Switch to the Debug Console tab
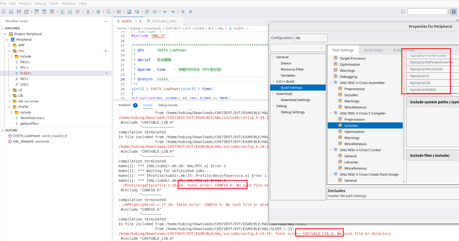The width and height of the screenshot is (459, 241). (x=168, y=105)
